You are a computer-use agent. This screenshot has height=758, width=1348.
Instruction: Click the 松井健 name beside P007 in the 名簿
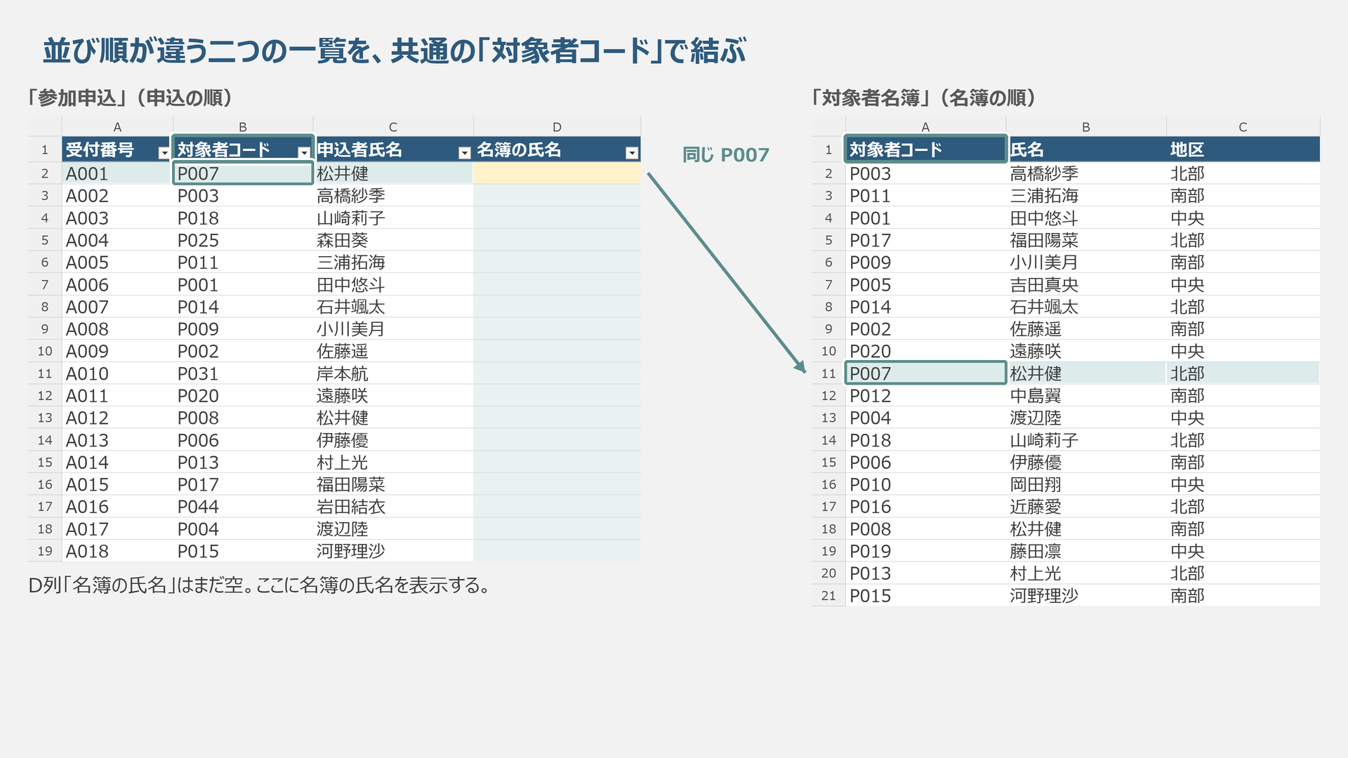pyautogui.click(x=1085, y=373)
